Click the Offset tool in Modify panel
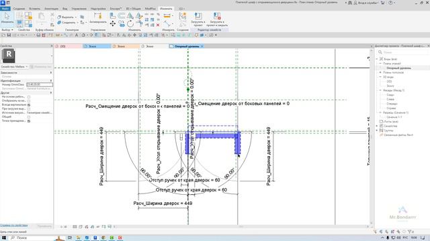The height and width of the screenshot is (241, 430). point(122,16)
